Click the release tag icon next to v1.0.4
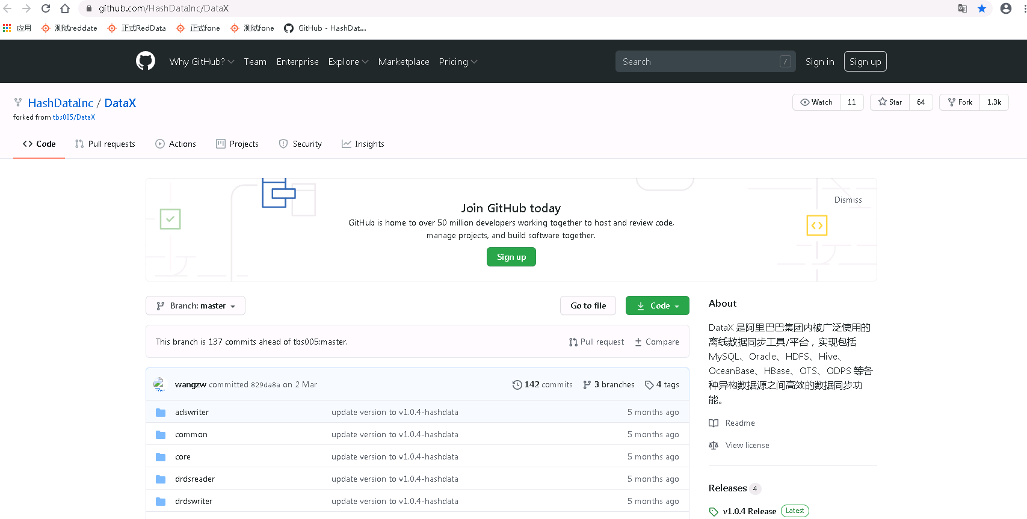1027x519 pixels. pos(714,512)
